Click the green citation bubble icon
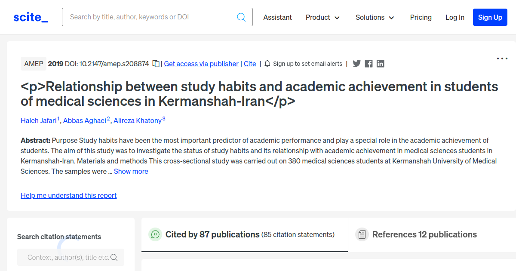Screen dimensions: 516x271 [155, 234]
